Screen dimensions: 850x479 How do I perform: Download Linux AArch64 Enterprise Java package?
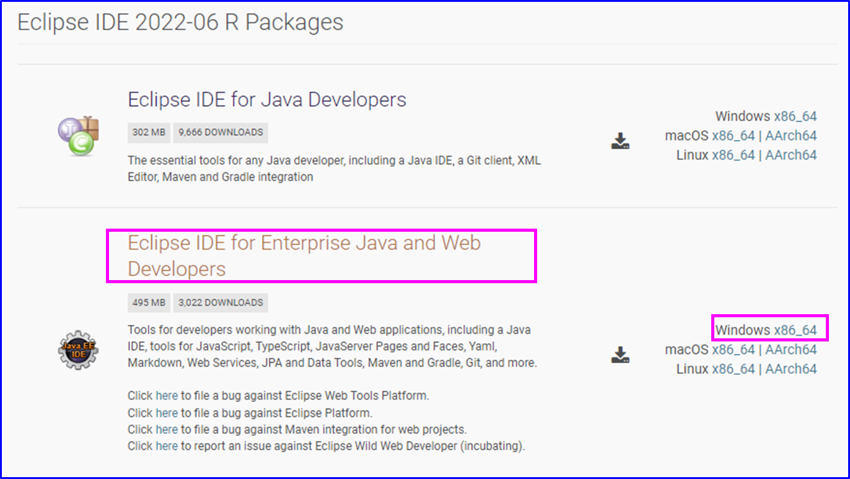(791, 369)
